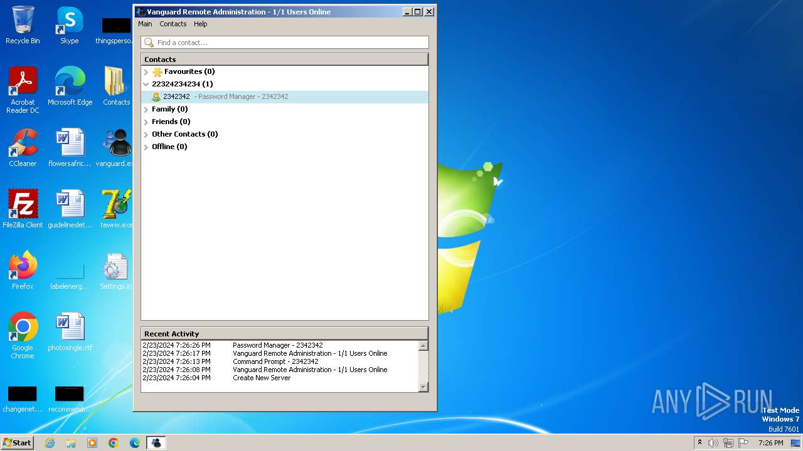Open the Skype desktop shortcut

[x=70, y=25]
